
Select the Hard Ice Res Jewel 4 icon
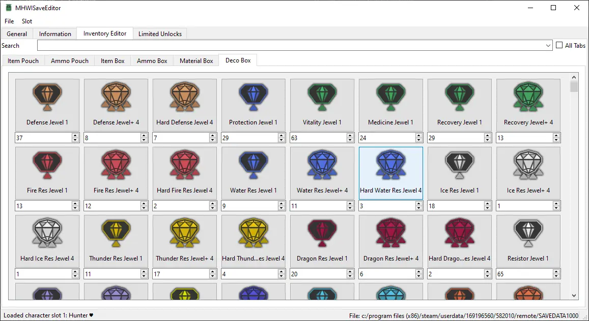(x=47, y=233)
